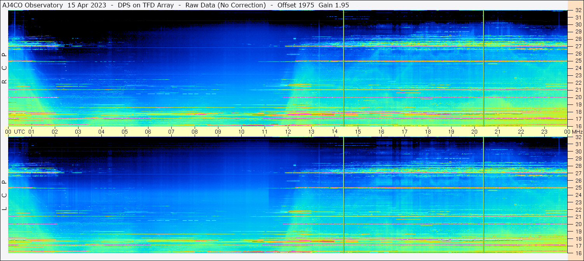Select hour "01" on the time axis

(31, 132)
